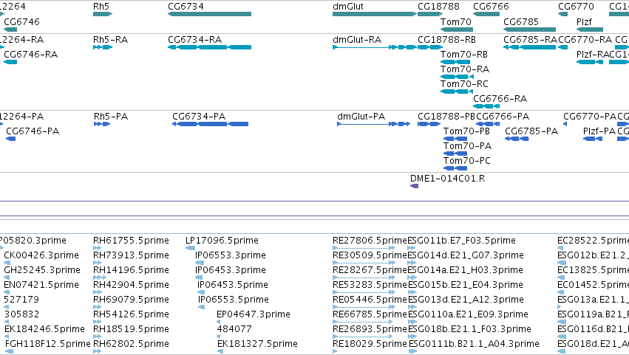Image resolution: width=629 pixels, height=355 pixels.
Task: Open the dmGlut gene feature
Action: 375,14
